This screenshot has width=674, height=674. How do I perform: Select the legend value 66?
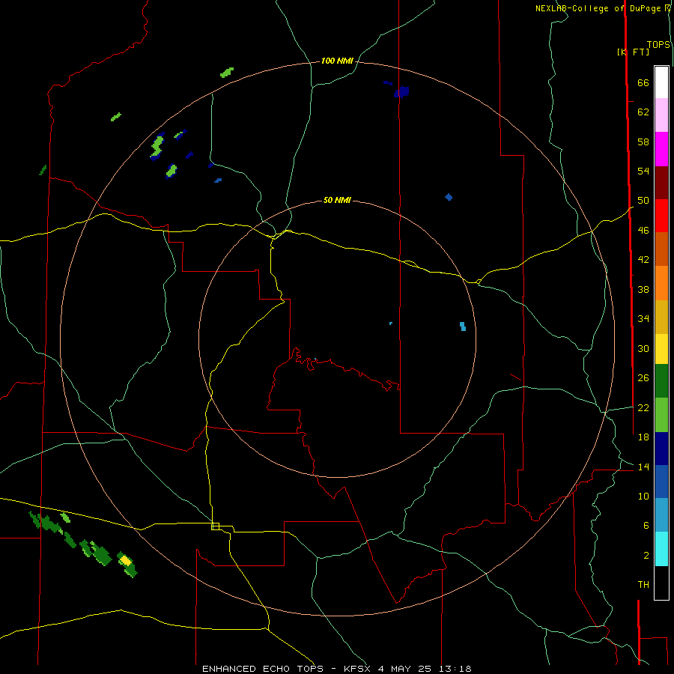[x=643, y=82]
